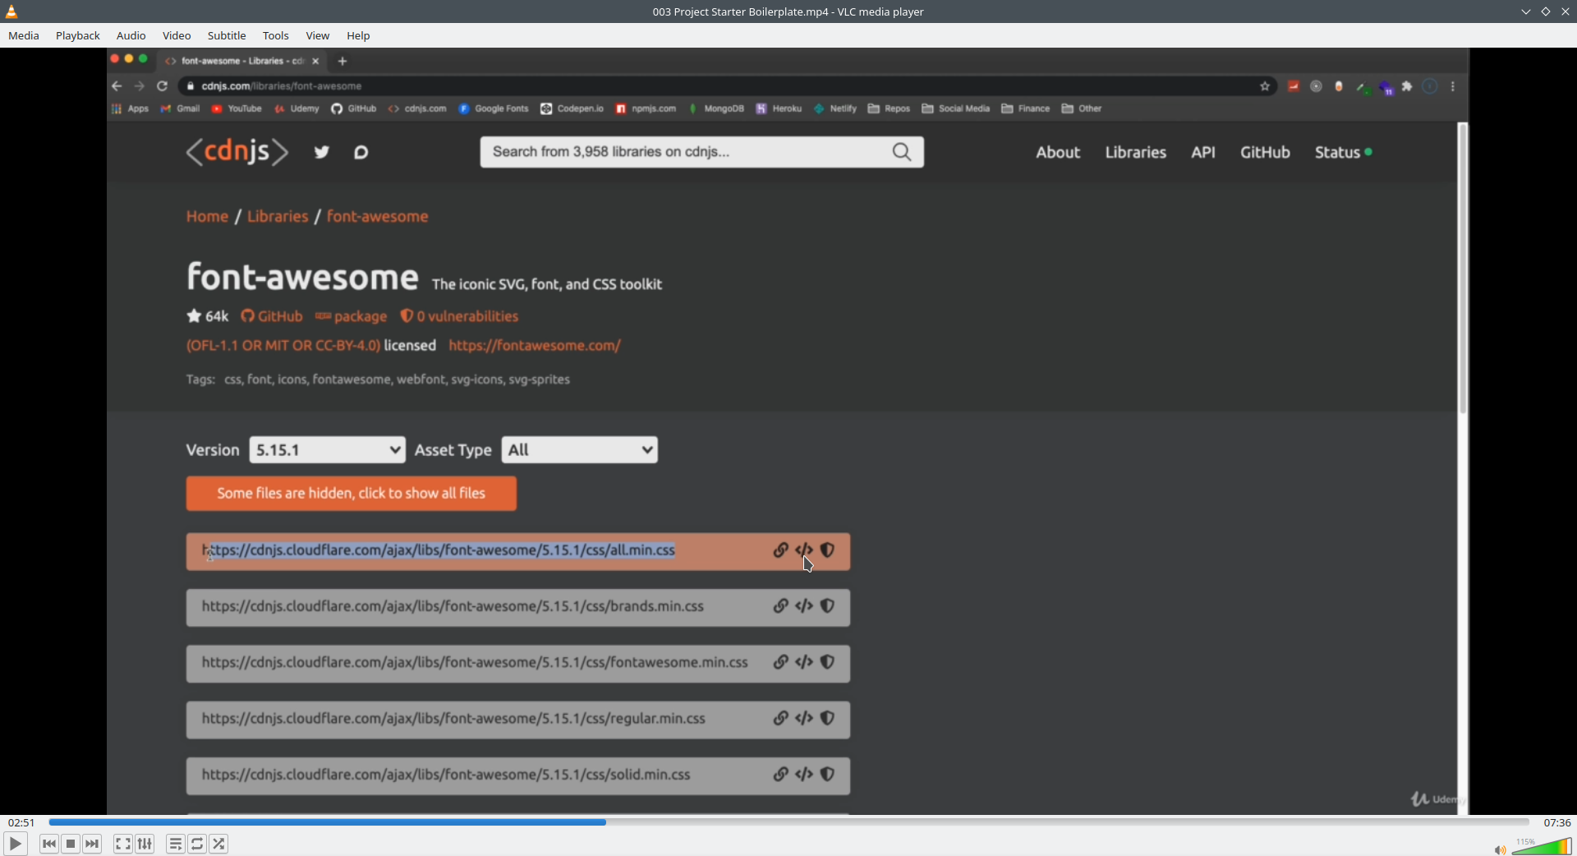Click the show all hidden files button
Screen dimensions: 1577x856
[x=352, y=494]
